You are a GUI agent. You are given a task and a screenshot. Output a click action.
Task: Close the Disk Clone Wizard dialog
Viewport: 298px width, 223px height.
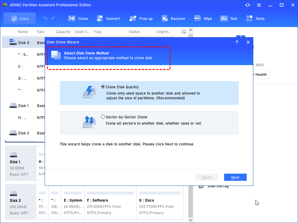pos(248,42)
